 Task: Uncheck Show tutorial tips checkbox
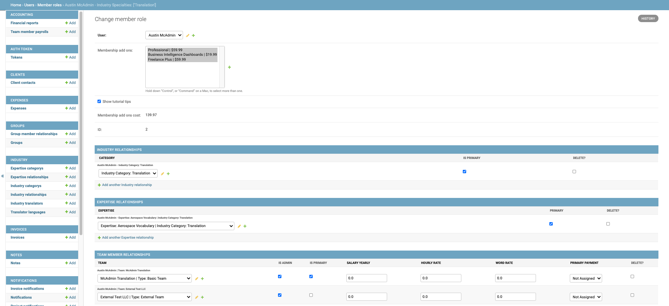[99, 101]
